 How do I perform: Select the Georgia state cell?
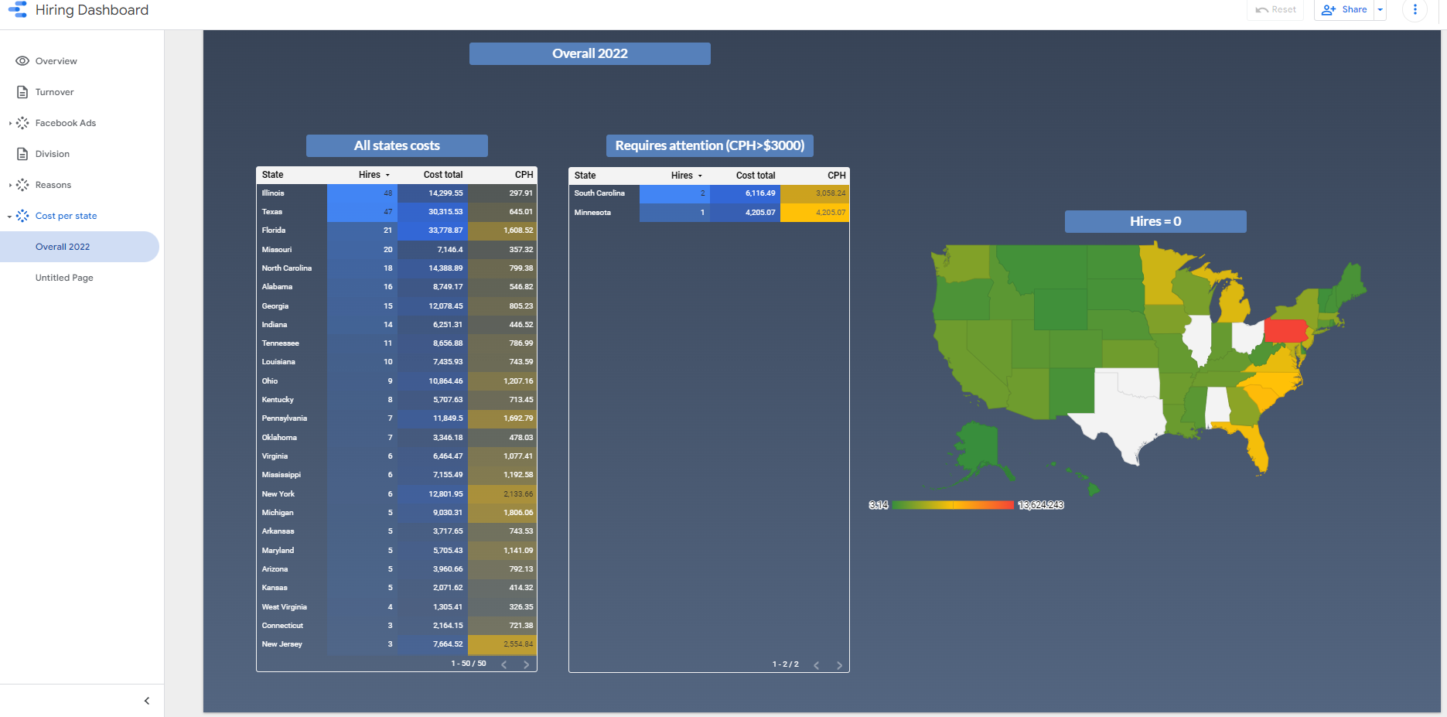(x=292, y=306)
